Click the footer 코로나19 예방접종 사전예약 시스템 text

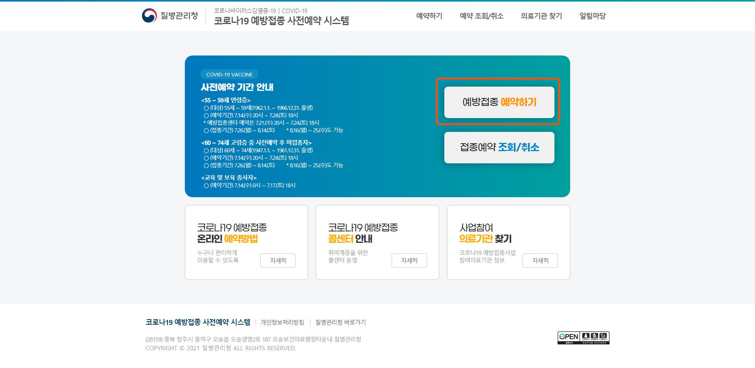tap(198, 322)
